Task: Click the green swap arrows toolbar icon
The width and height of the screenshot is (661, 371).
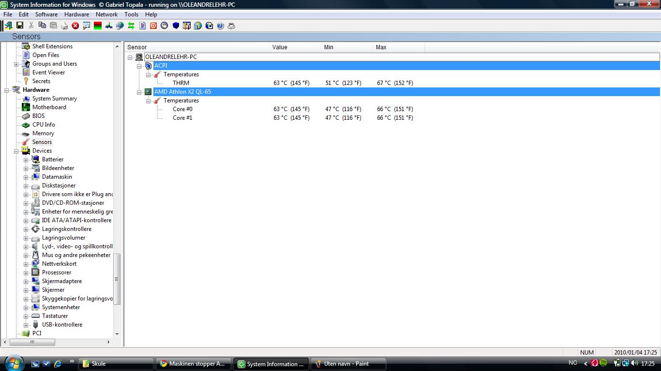Action: tap(131, 26)
